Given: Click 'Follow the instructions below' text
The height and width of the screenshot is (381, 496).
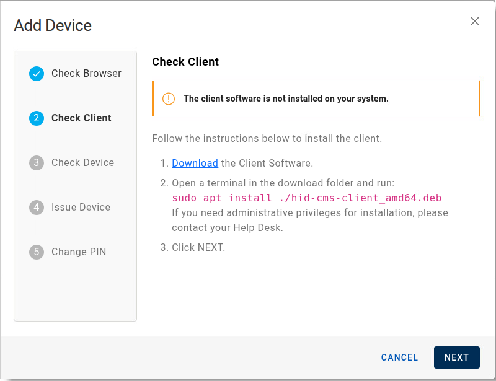Looking at the screenshot, I should (x=267, y=139).
